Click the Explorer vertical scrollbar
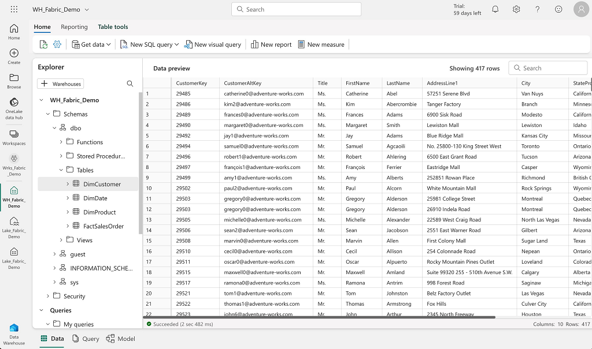 (140, 163)
